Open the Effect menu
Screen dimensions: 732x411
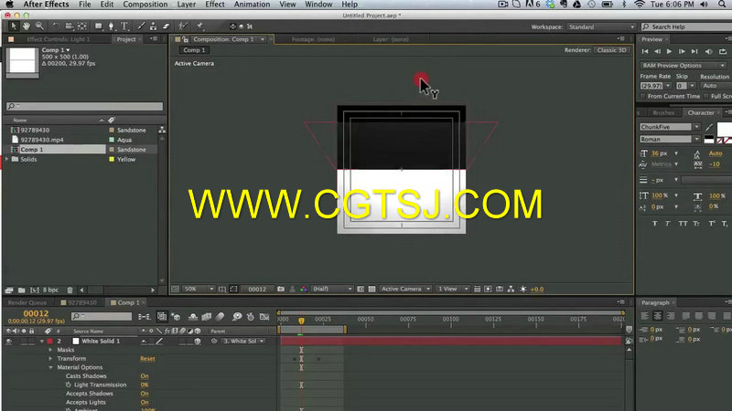tap(215, 5)
